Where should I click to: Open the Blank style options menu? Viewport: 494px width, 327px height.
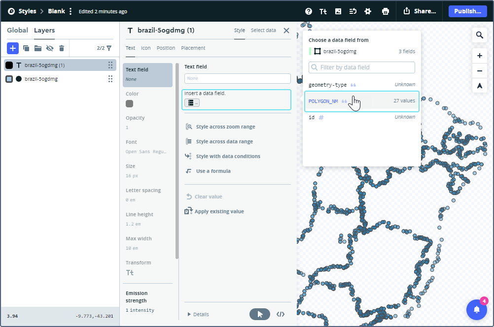[x=71, y=11]
